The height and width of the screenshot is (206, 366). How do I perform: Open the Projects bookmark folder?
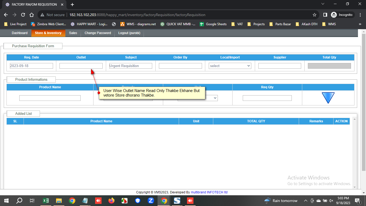click(256, 24)
